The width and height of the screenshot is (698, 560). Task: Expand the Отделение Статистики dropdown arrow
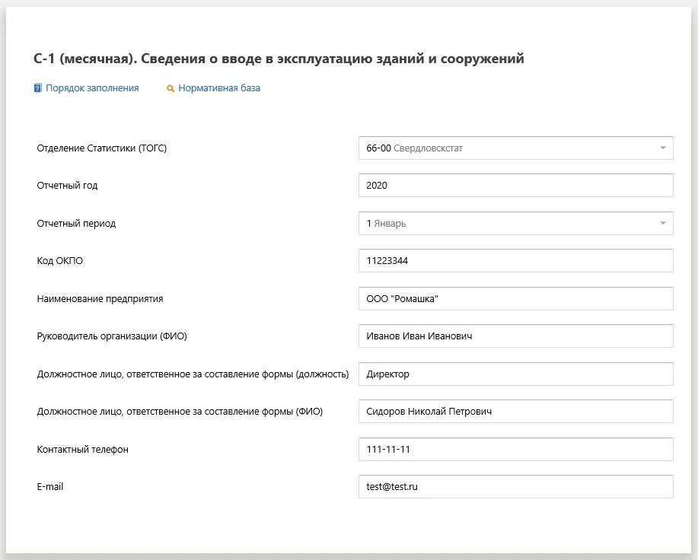coord(663,148)
